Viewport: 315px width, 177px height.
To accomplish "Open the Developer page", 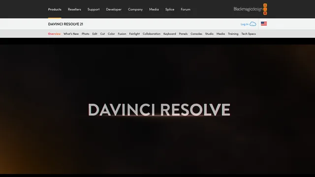I will click(x=114, y=9).
